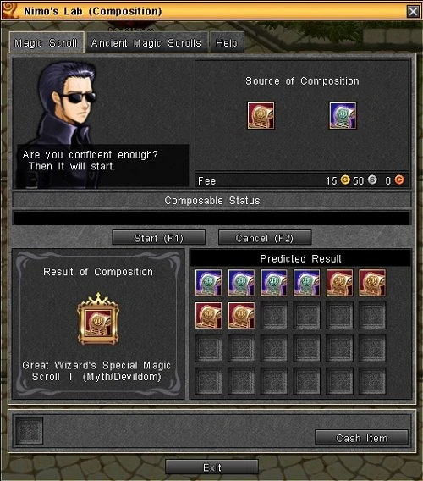Select the last red scroll in Predicted Result's top row
Image resolution: width=423 pixels, height=481 pixels.
(x=372, y=283)
